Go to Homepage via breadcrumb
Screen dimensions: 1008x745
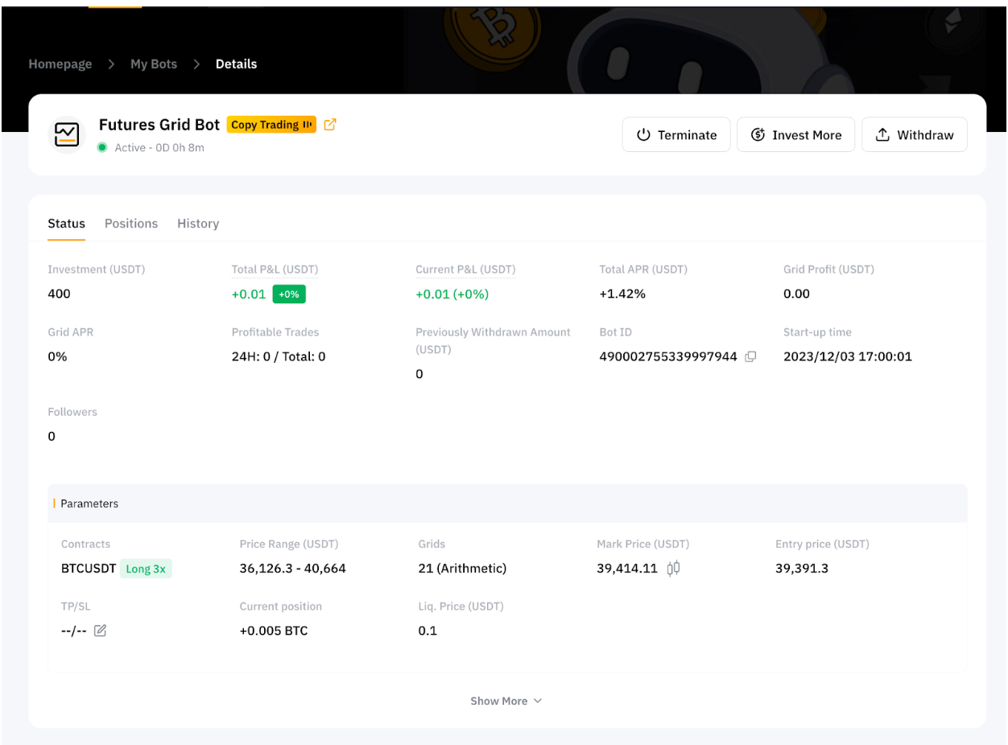click(x=60, y=64)
